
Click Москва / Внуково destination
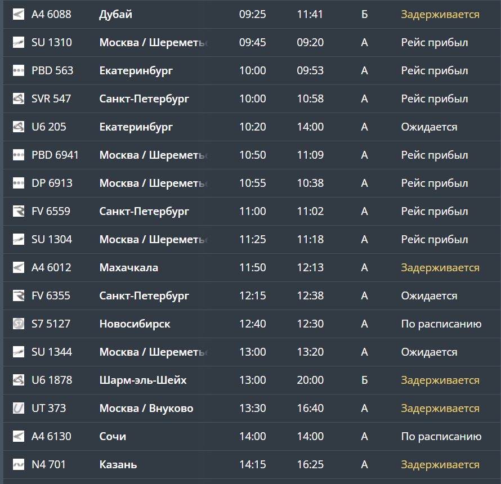146,408
